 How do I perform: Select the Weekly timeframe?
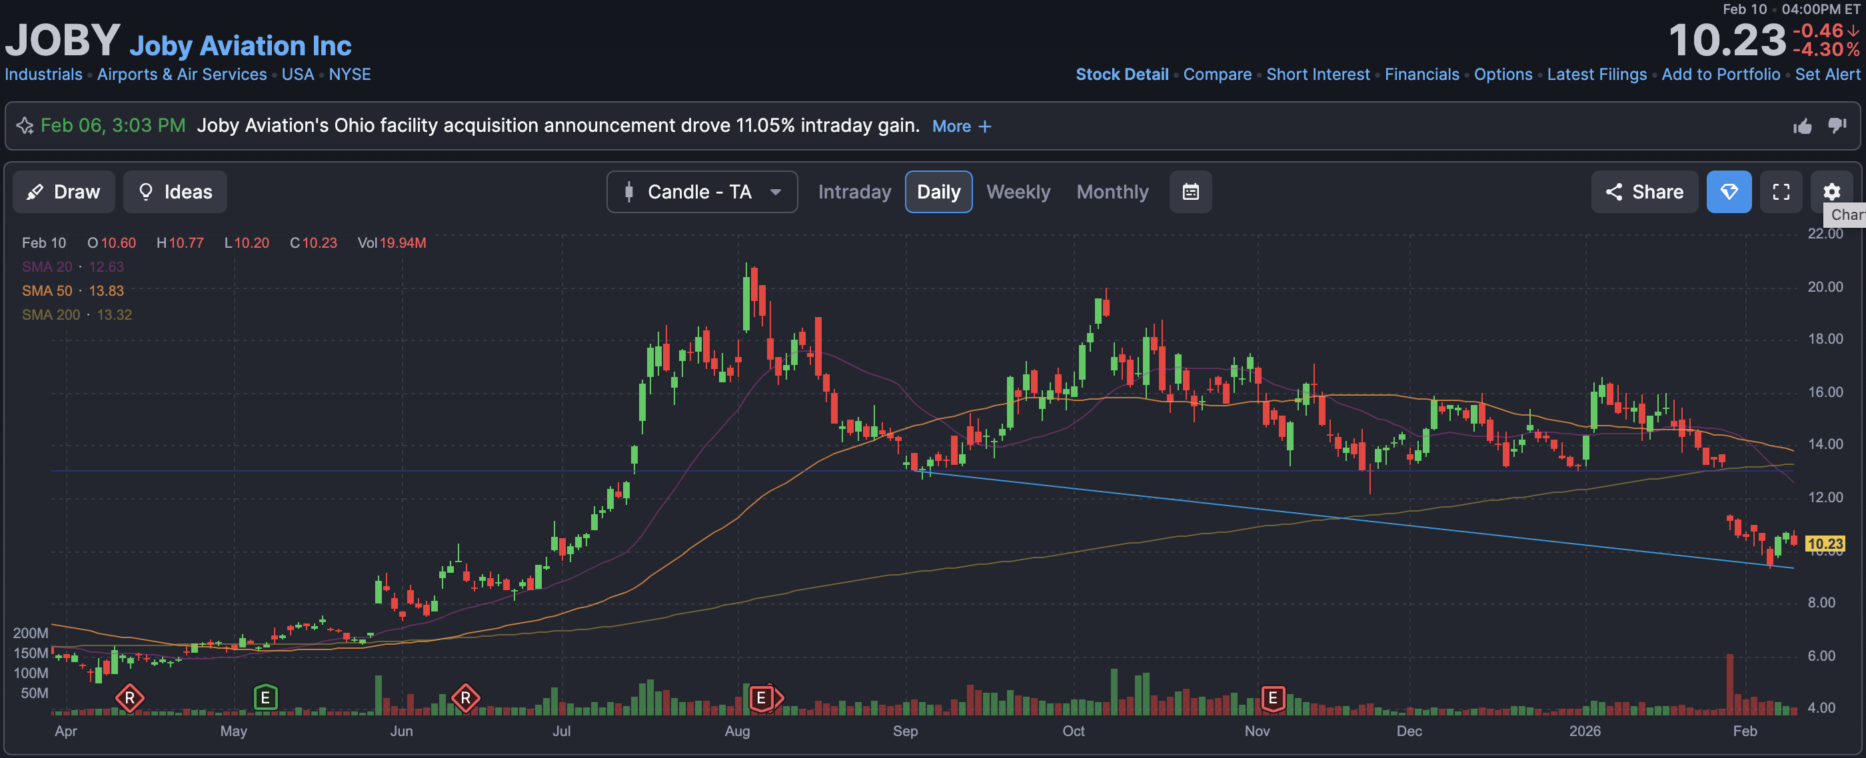1018,192
